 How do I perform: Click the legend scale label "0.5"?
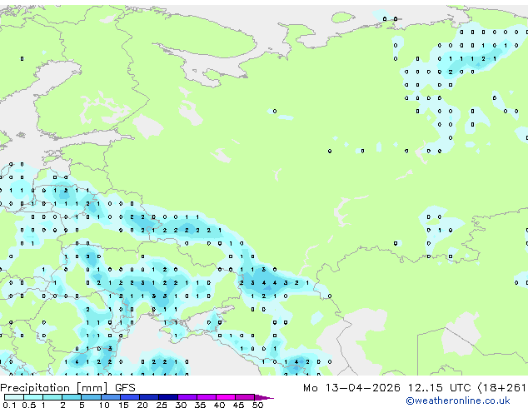29,405
